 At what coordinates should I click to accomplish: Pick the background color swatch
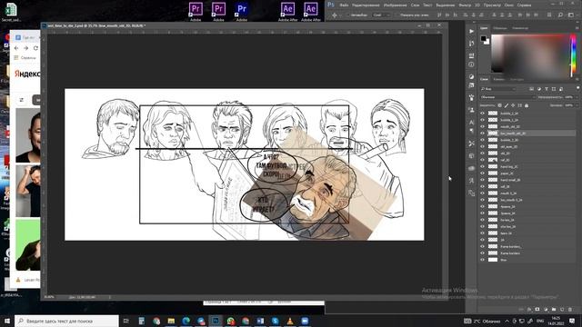(x=487, y=42)
